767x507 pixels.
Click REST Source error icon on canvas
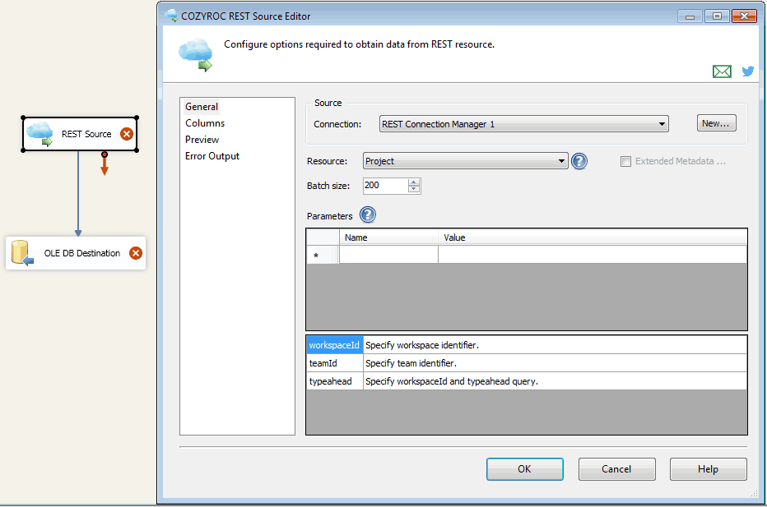coord(127,134)
